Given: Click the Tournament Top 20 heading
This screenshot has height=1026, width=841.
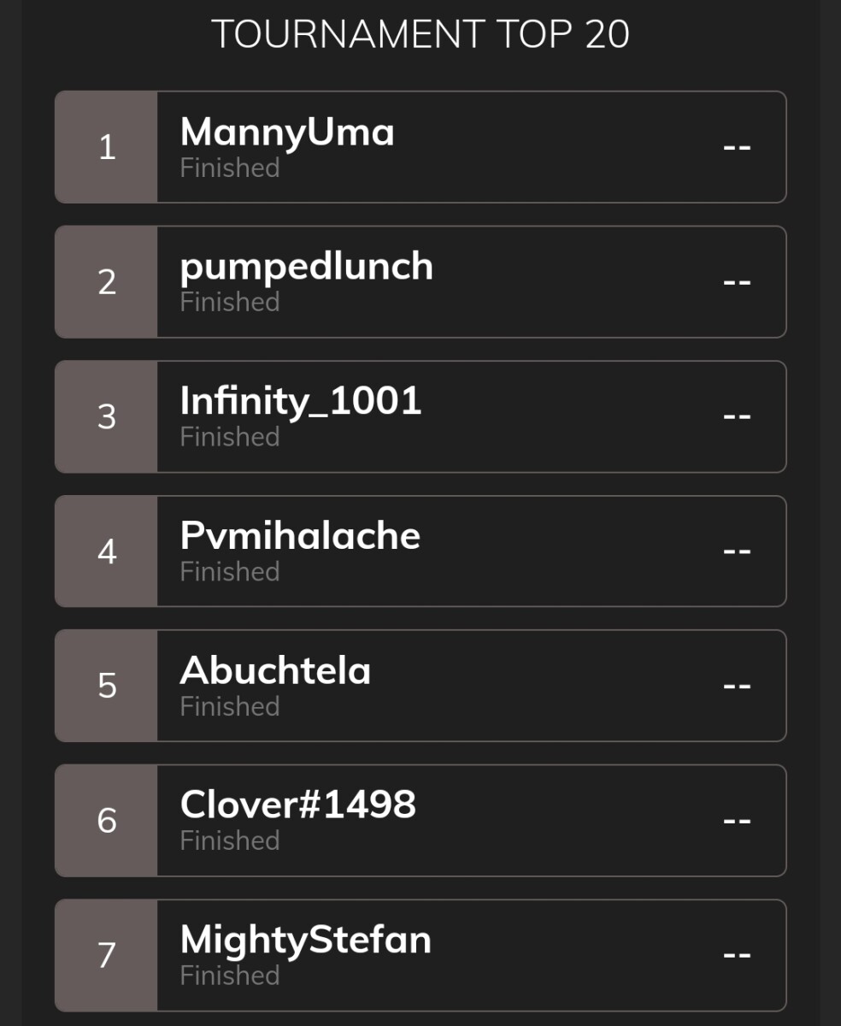Looking at the screenshot, I should point(420,35).
